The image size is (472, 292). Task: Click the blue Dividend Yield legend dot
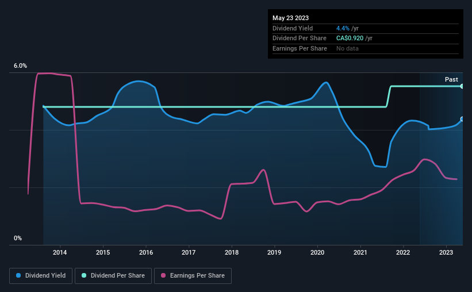pyautogui.click(x=18, y=275)
